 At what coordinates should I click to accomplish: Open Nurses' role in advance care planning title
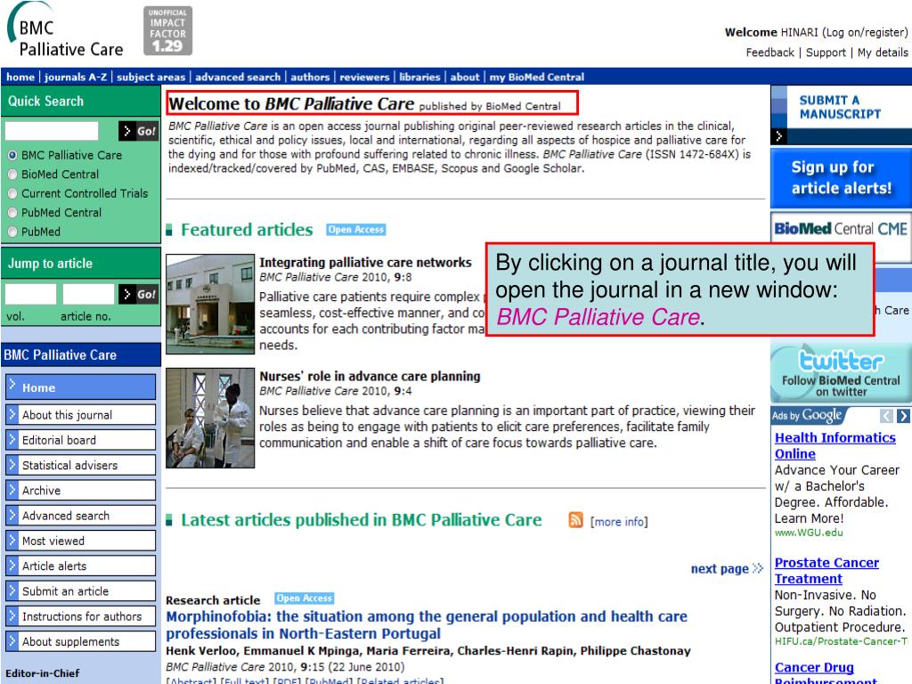point(370,377)
